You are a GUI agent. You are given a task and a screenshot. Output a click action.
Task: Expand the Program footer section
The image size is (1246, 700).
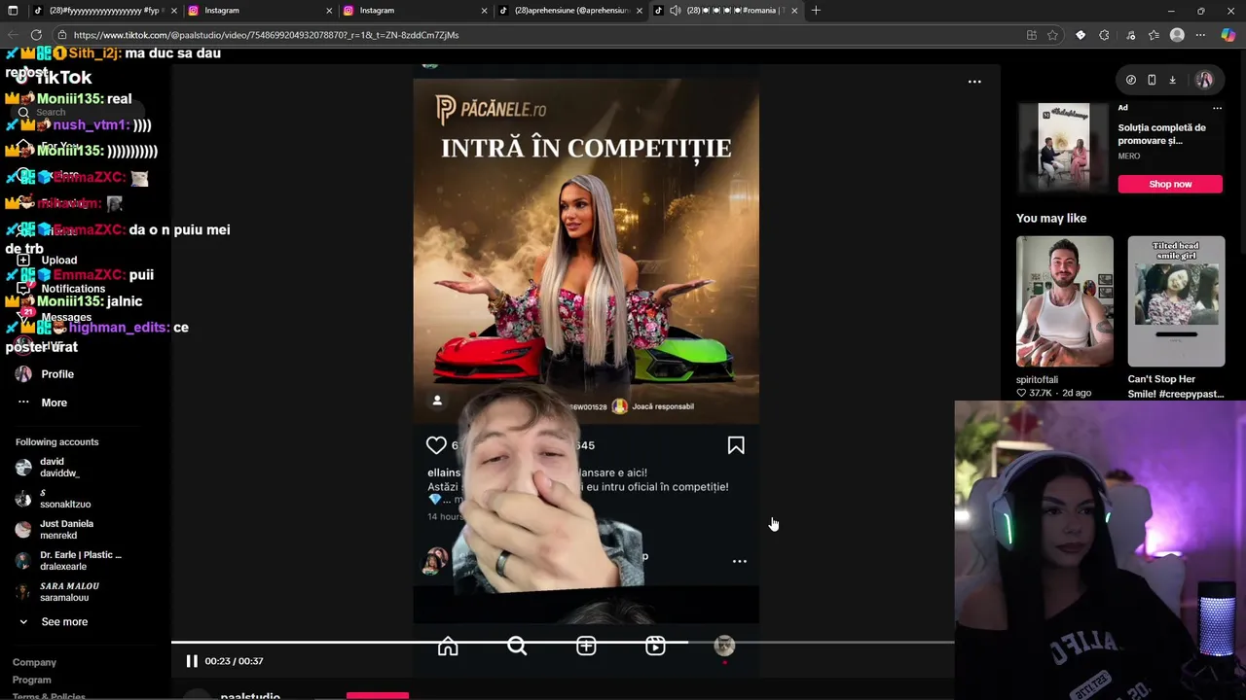[x=31, y=681]
